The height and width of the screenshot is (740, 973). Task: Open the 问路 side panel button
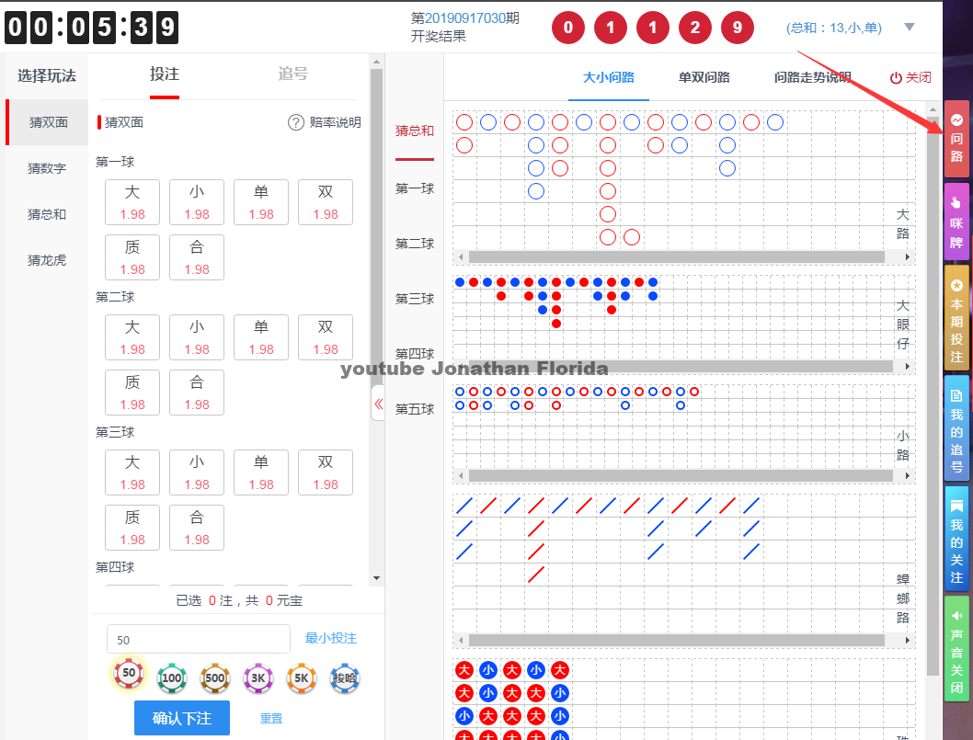956,139
